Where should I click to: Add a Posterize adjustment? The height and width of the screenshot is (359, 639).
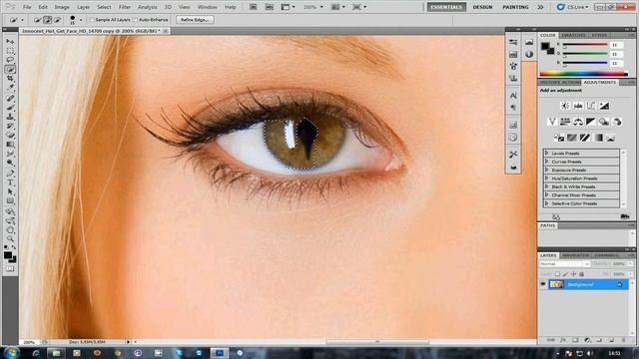(572, 138)
